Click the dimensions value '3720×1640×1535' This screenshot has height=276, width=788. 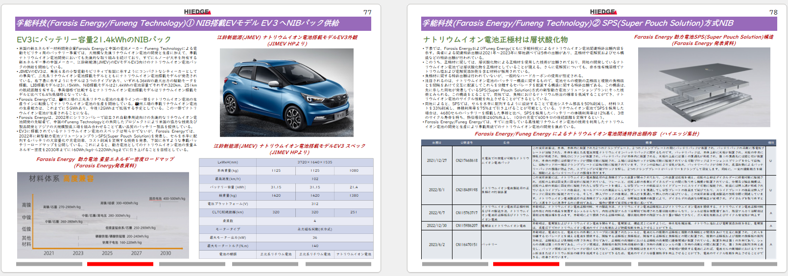pyautogui.click(x=315, y=162)
